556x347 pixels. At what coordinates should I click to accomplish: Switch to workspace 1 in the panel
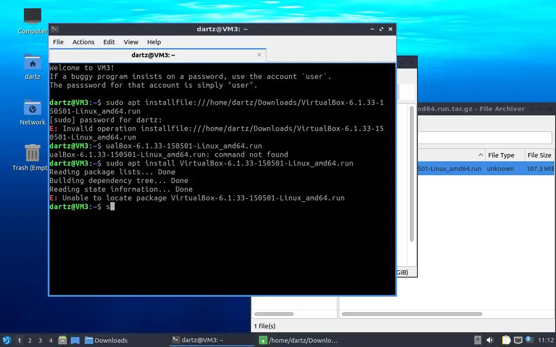click(19, 340)
